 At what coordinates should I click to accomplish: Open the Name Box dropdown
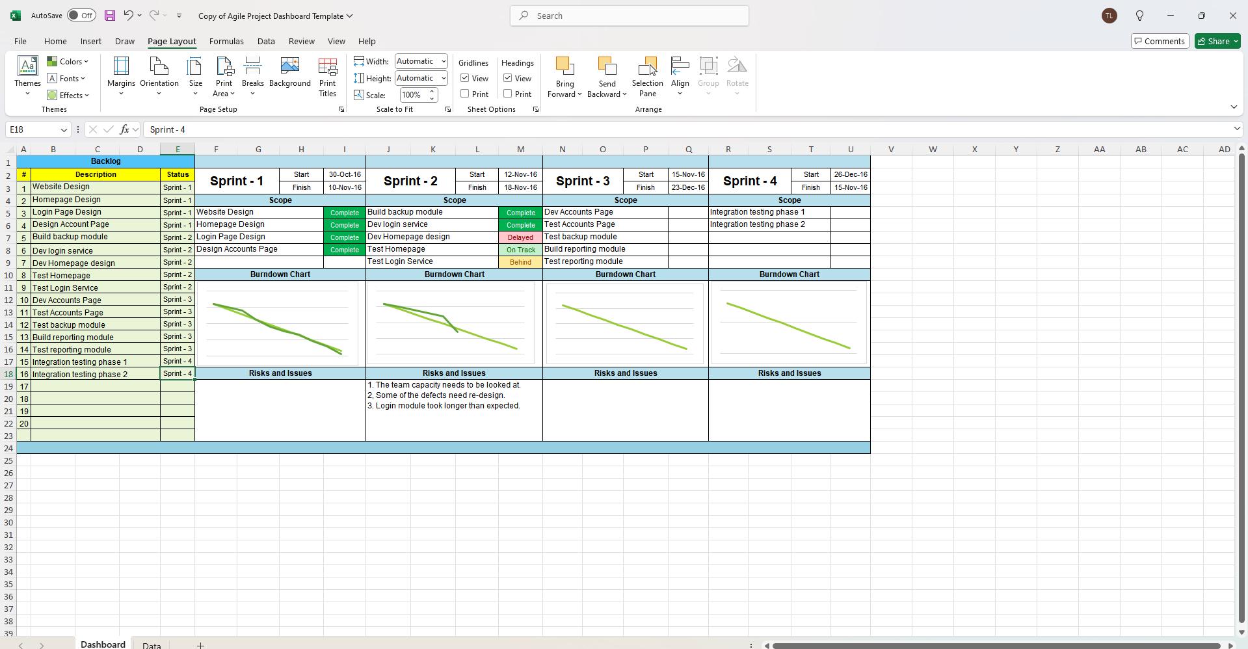pyautogui.click(x=64, y=129)
